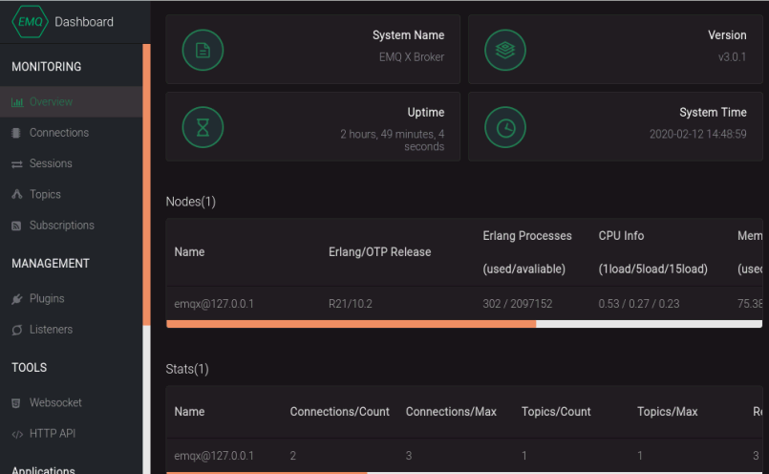Click the Plugins plug icon
This screenshot has height=474, width=769.
click(x=16, y=299)
